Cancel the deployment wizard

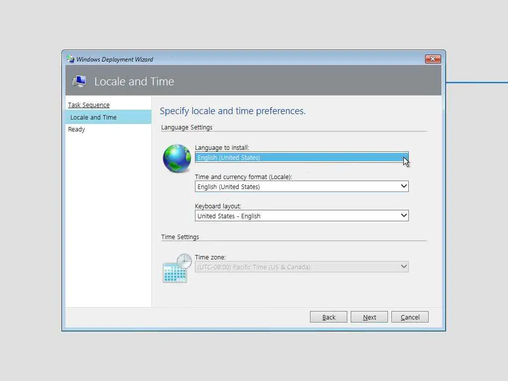pyautogui.click(x=410, y=317)
